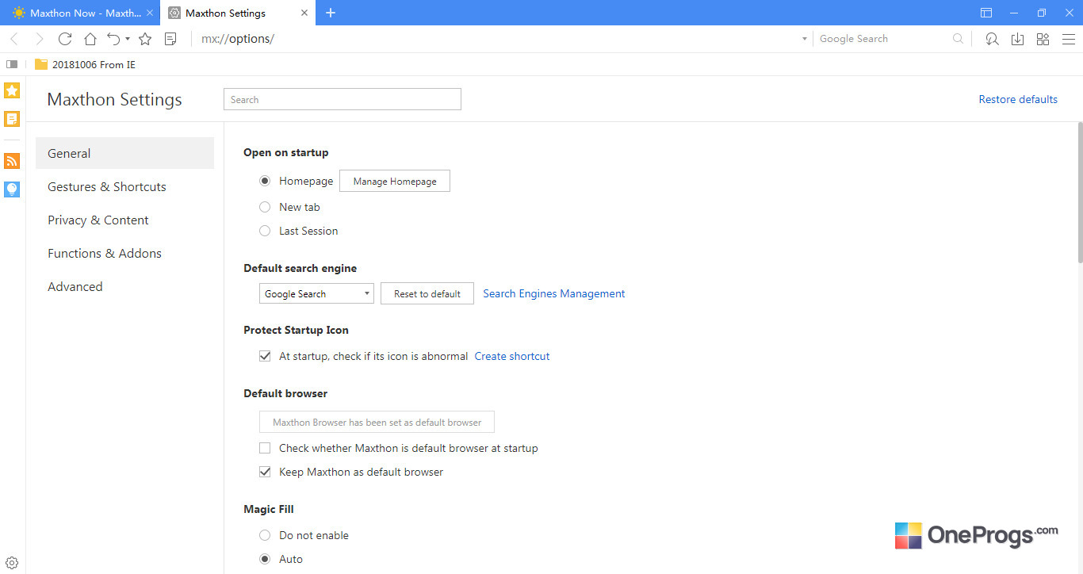Click the mx://options/ address bar

point(496,39)
